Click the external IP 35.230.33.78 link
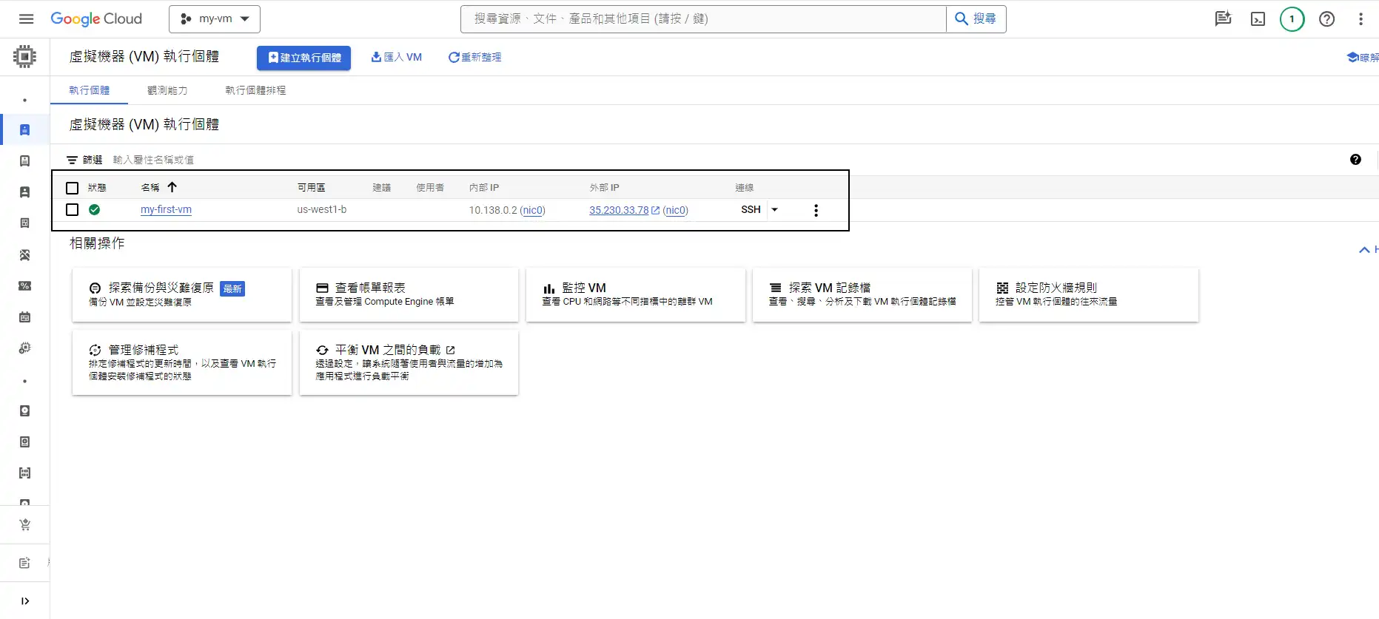This screenshot has height=619, width=1379. coord(619,211)
